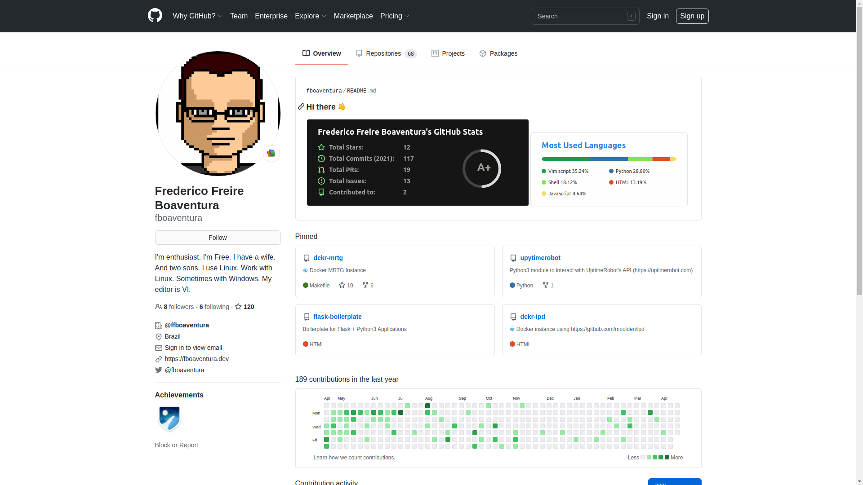Open the @ffboaventura organization link
Screen dimensions: 863x485
tap(187, 325)
